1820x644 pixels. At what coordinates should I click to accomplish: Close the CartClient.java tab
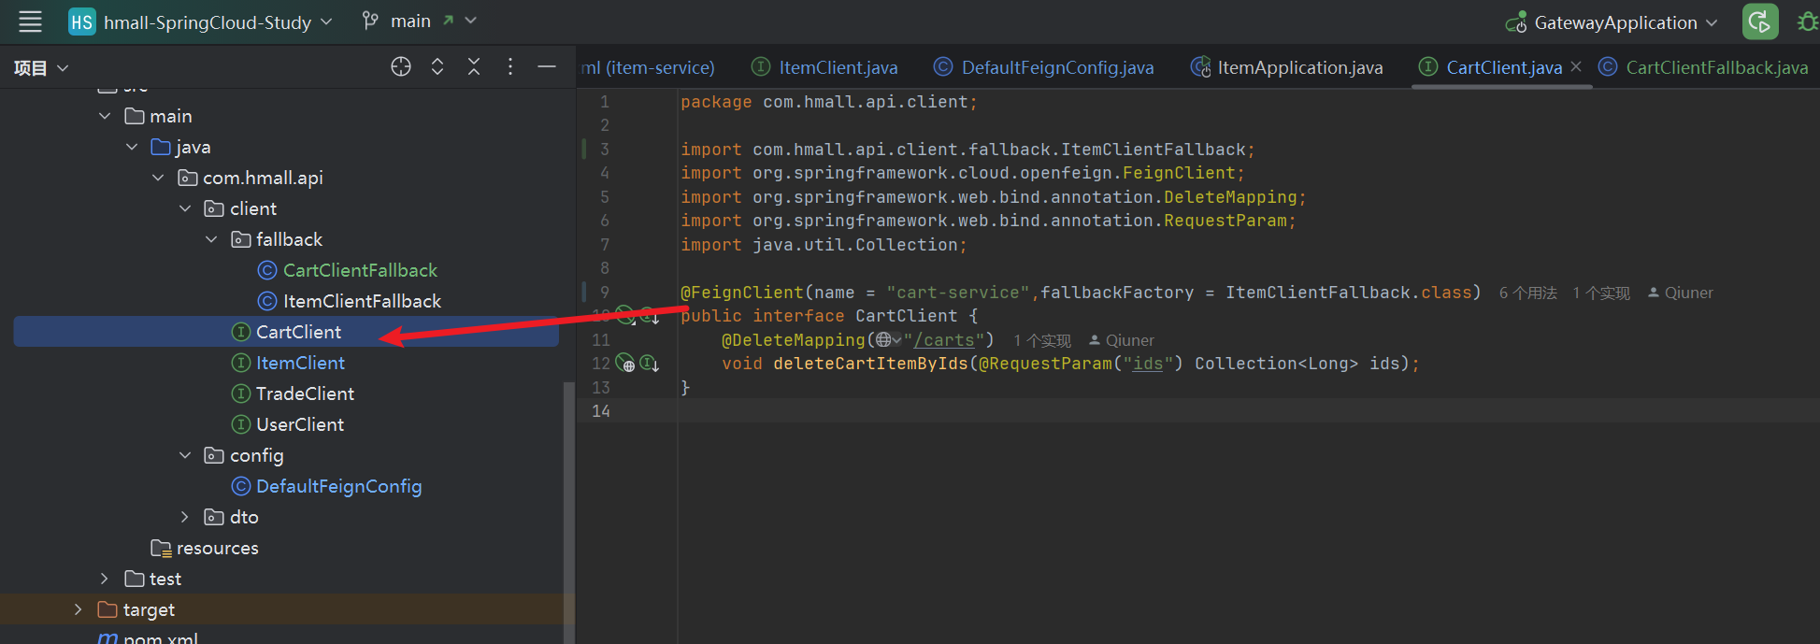point(1576,66)
